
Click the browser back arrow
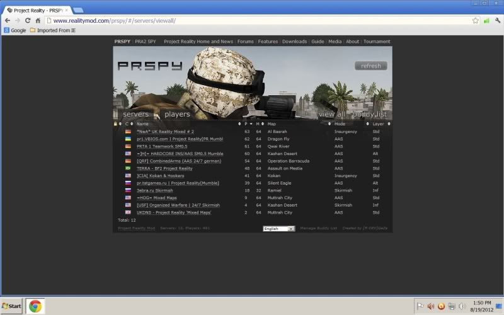point(7,20)
